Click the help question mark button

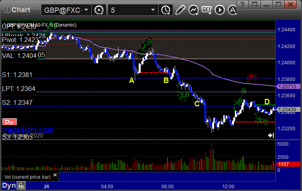[x=242, y=4]
